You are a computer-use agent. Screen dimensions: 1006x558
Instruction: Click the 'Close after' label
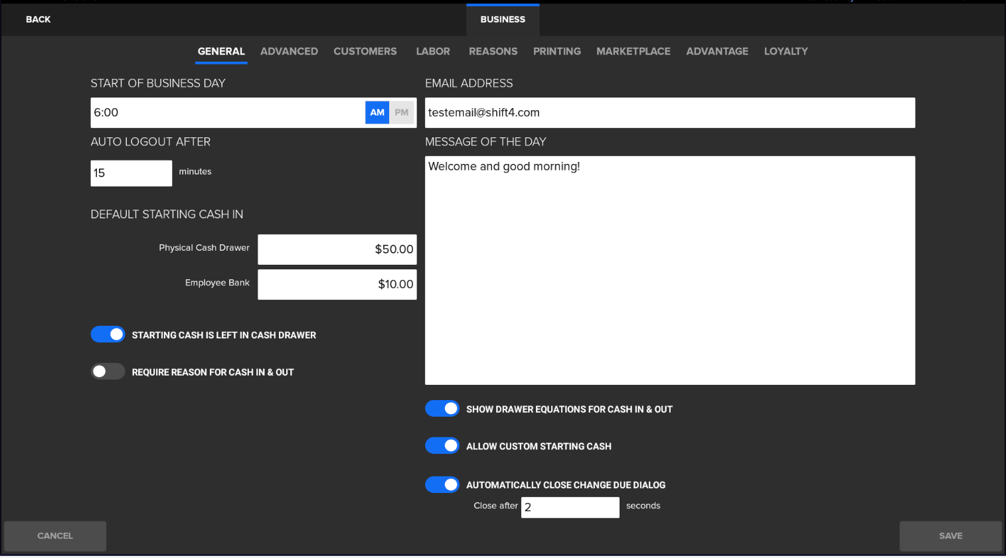495,506
